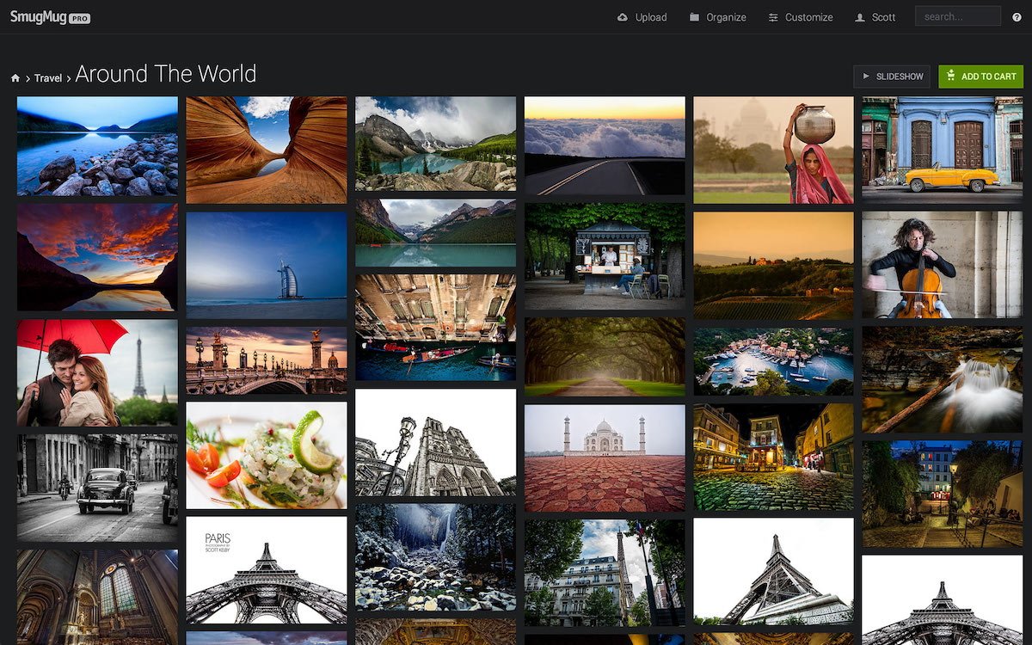Click the Organize folder icon

(x=694, y=17)
